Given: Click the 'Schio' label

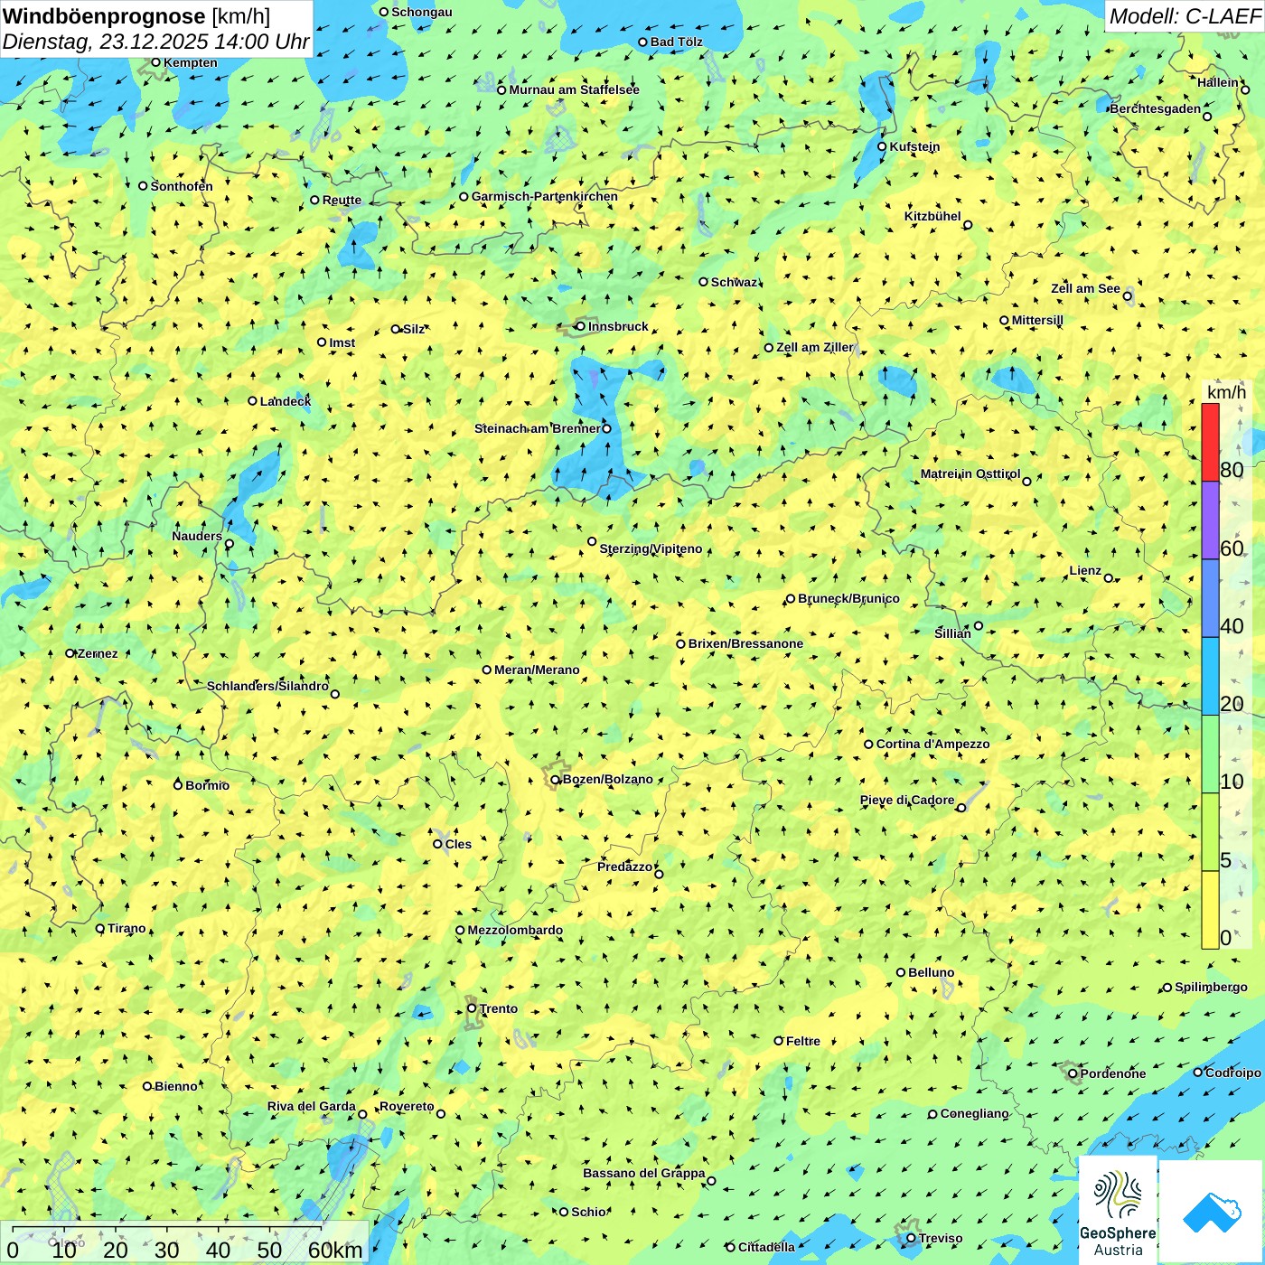Looking at the screenshot, I should pos(588,1212).
